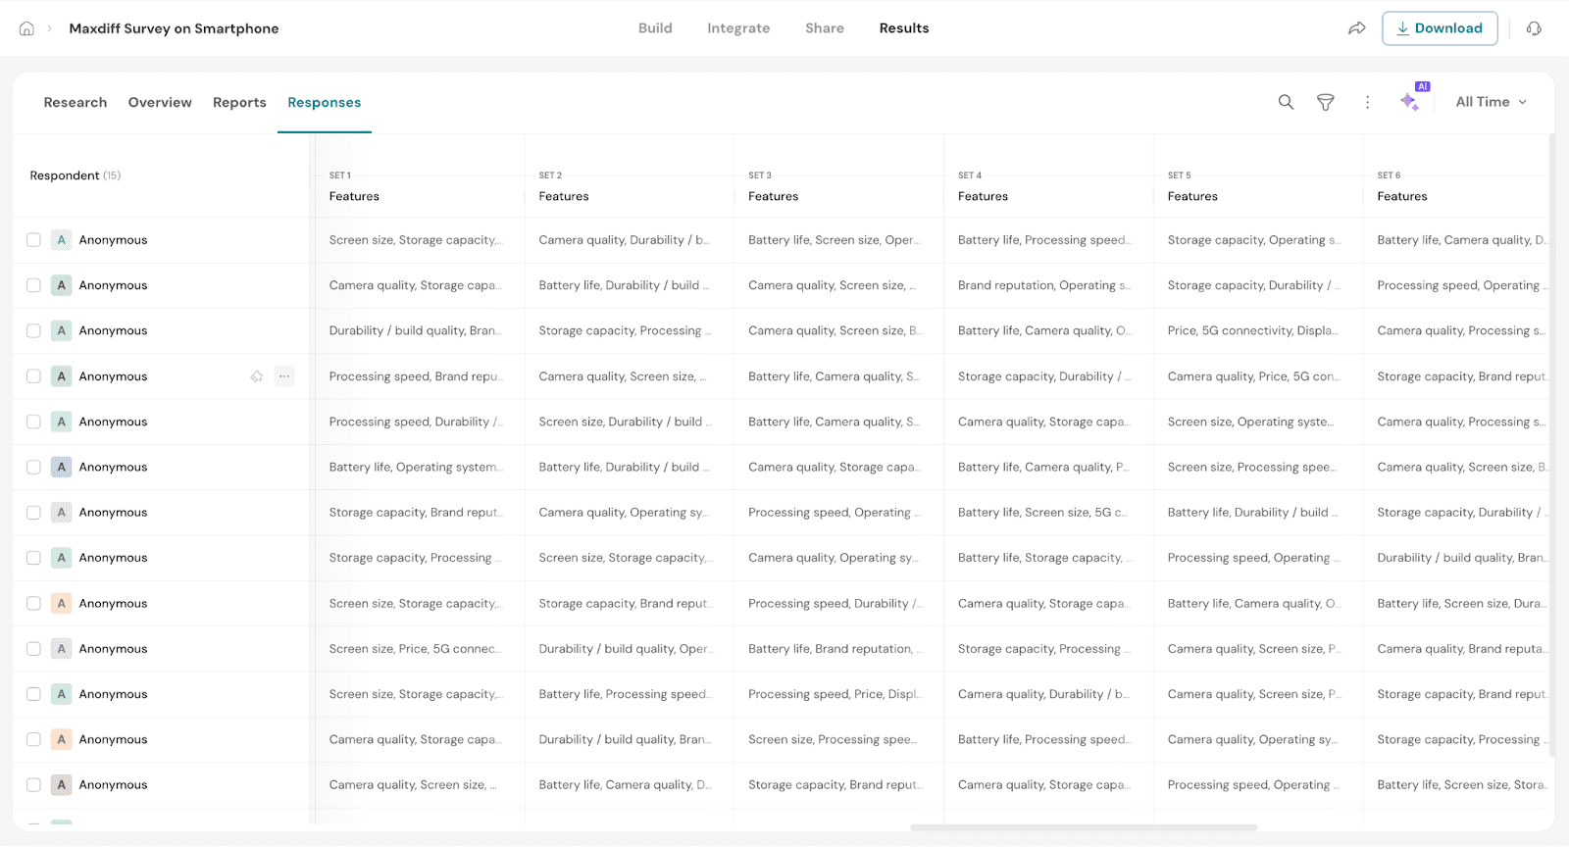Screen dimensions: 1569x848
Task: Click the filter funnel icon
Action: (x=1325, y=102)
